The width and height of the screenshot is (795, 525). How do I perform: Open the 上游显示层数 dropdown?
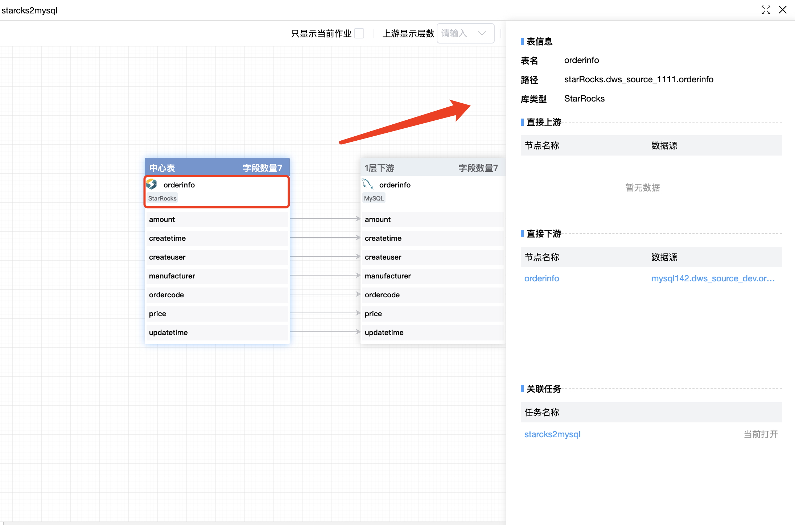point(465,33)
